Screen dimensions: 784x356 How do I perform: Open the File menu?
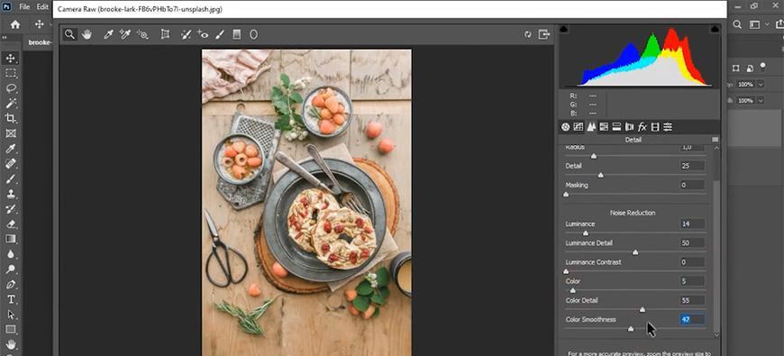click(24, 7)
